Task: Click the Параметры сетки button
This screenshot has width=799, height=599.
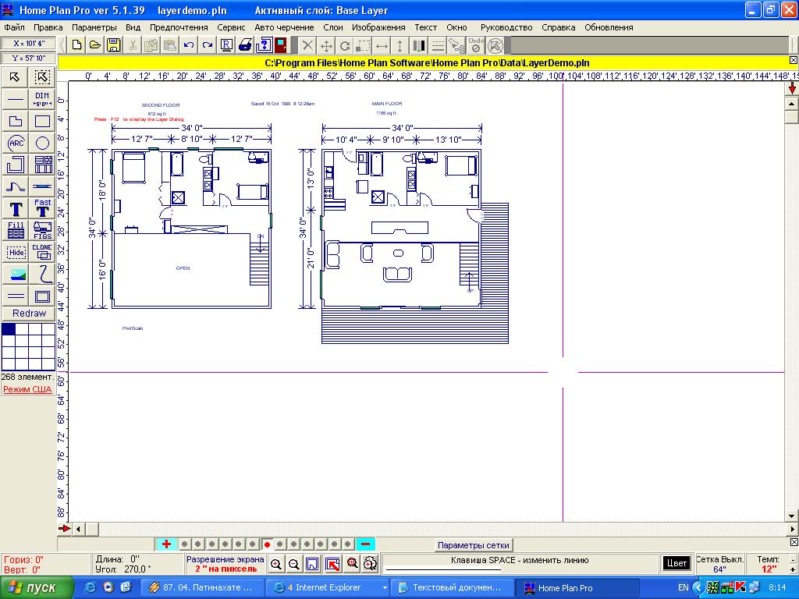Action: click(x=474, y=545)
